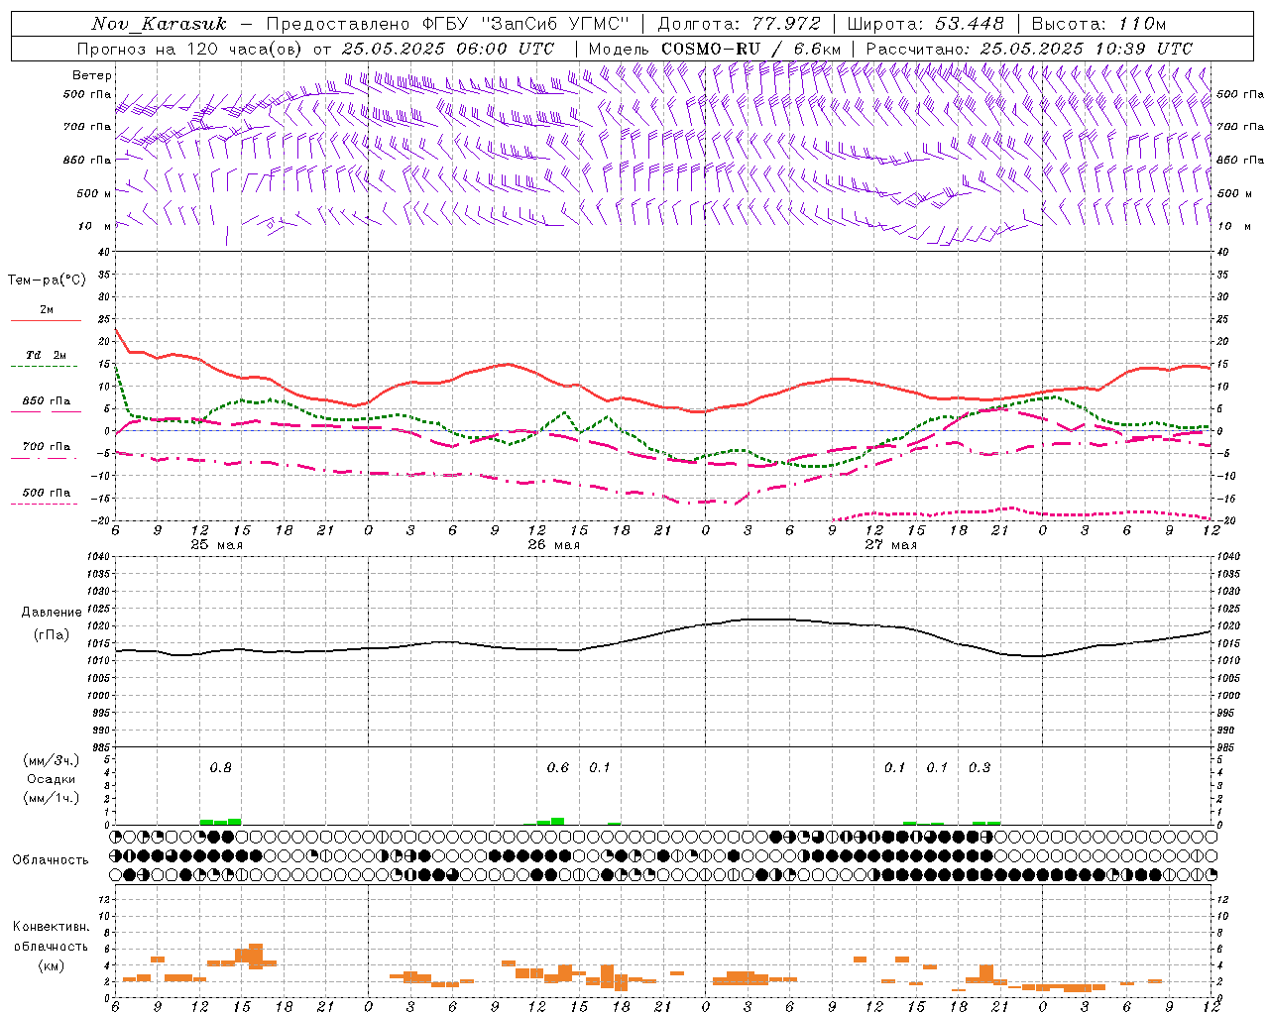Click the Тем-ра(°C) temperature panel label
This screenshot has width=1269, height=1015.
47,281
